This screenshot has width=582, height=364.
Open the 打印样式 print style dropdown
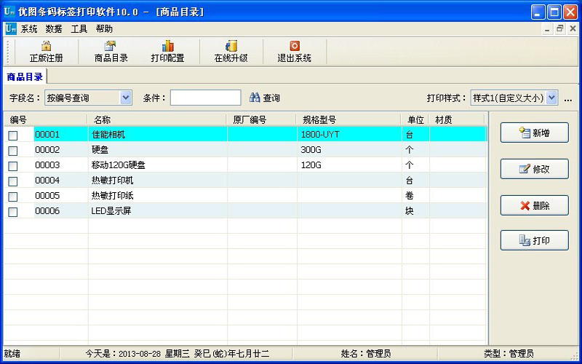tap(551, 98)
